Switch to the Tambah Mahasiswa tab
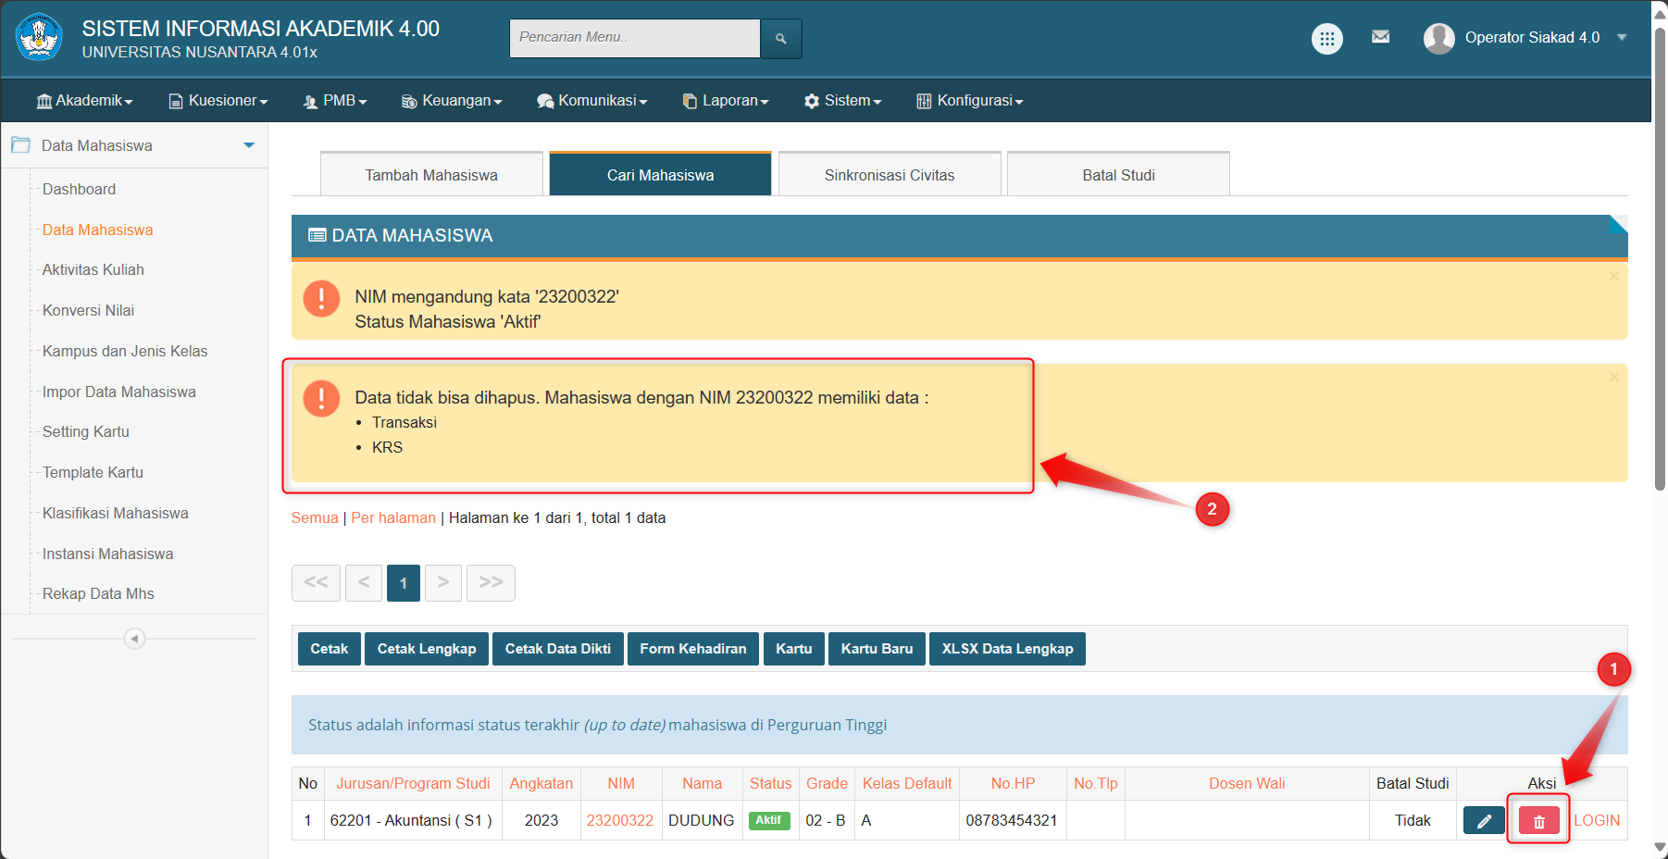This screenshot has width=1668, height=859. point(431,175)
